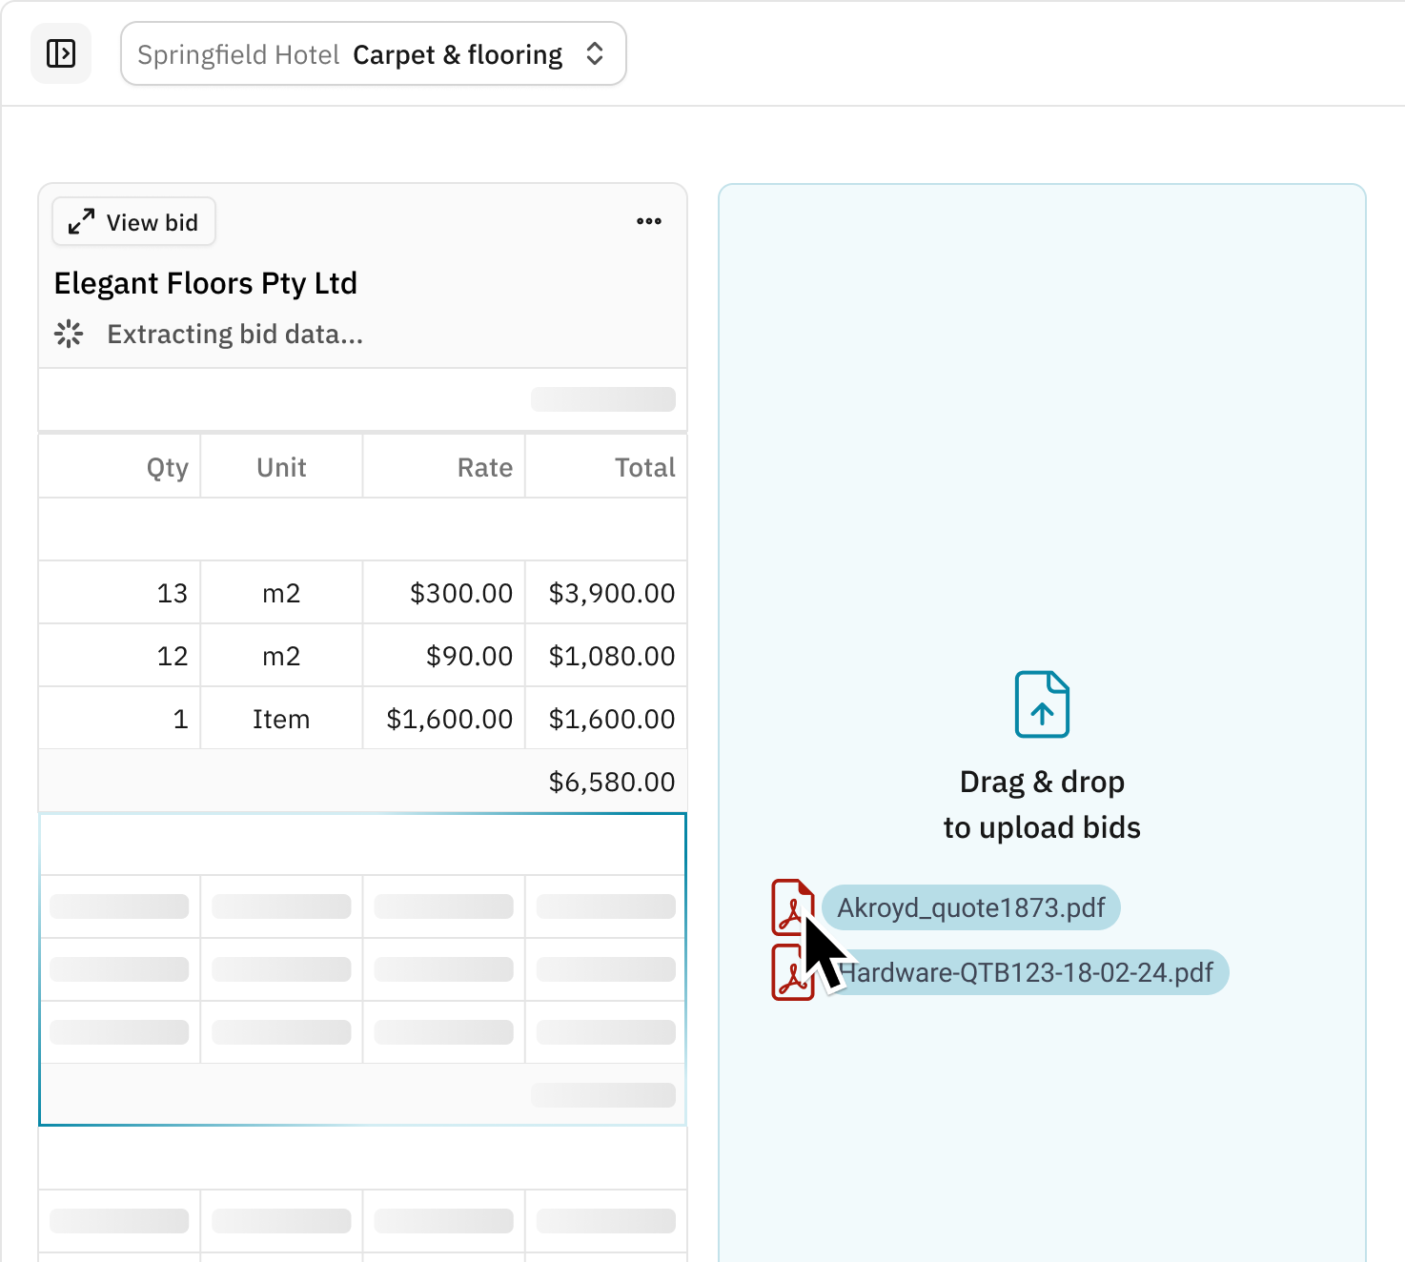The image size is (1405, 1262).
Task: Select the $6,580.00 subtotal cell
Action: click(x=611, y=782)
